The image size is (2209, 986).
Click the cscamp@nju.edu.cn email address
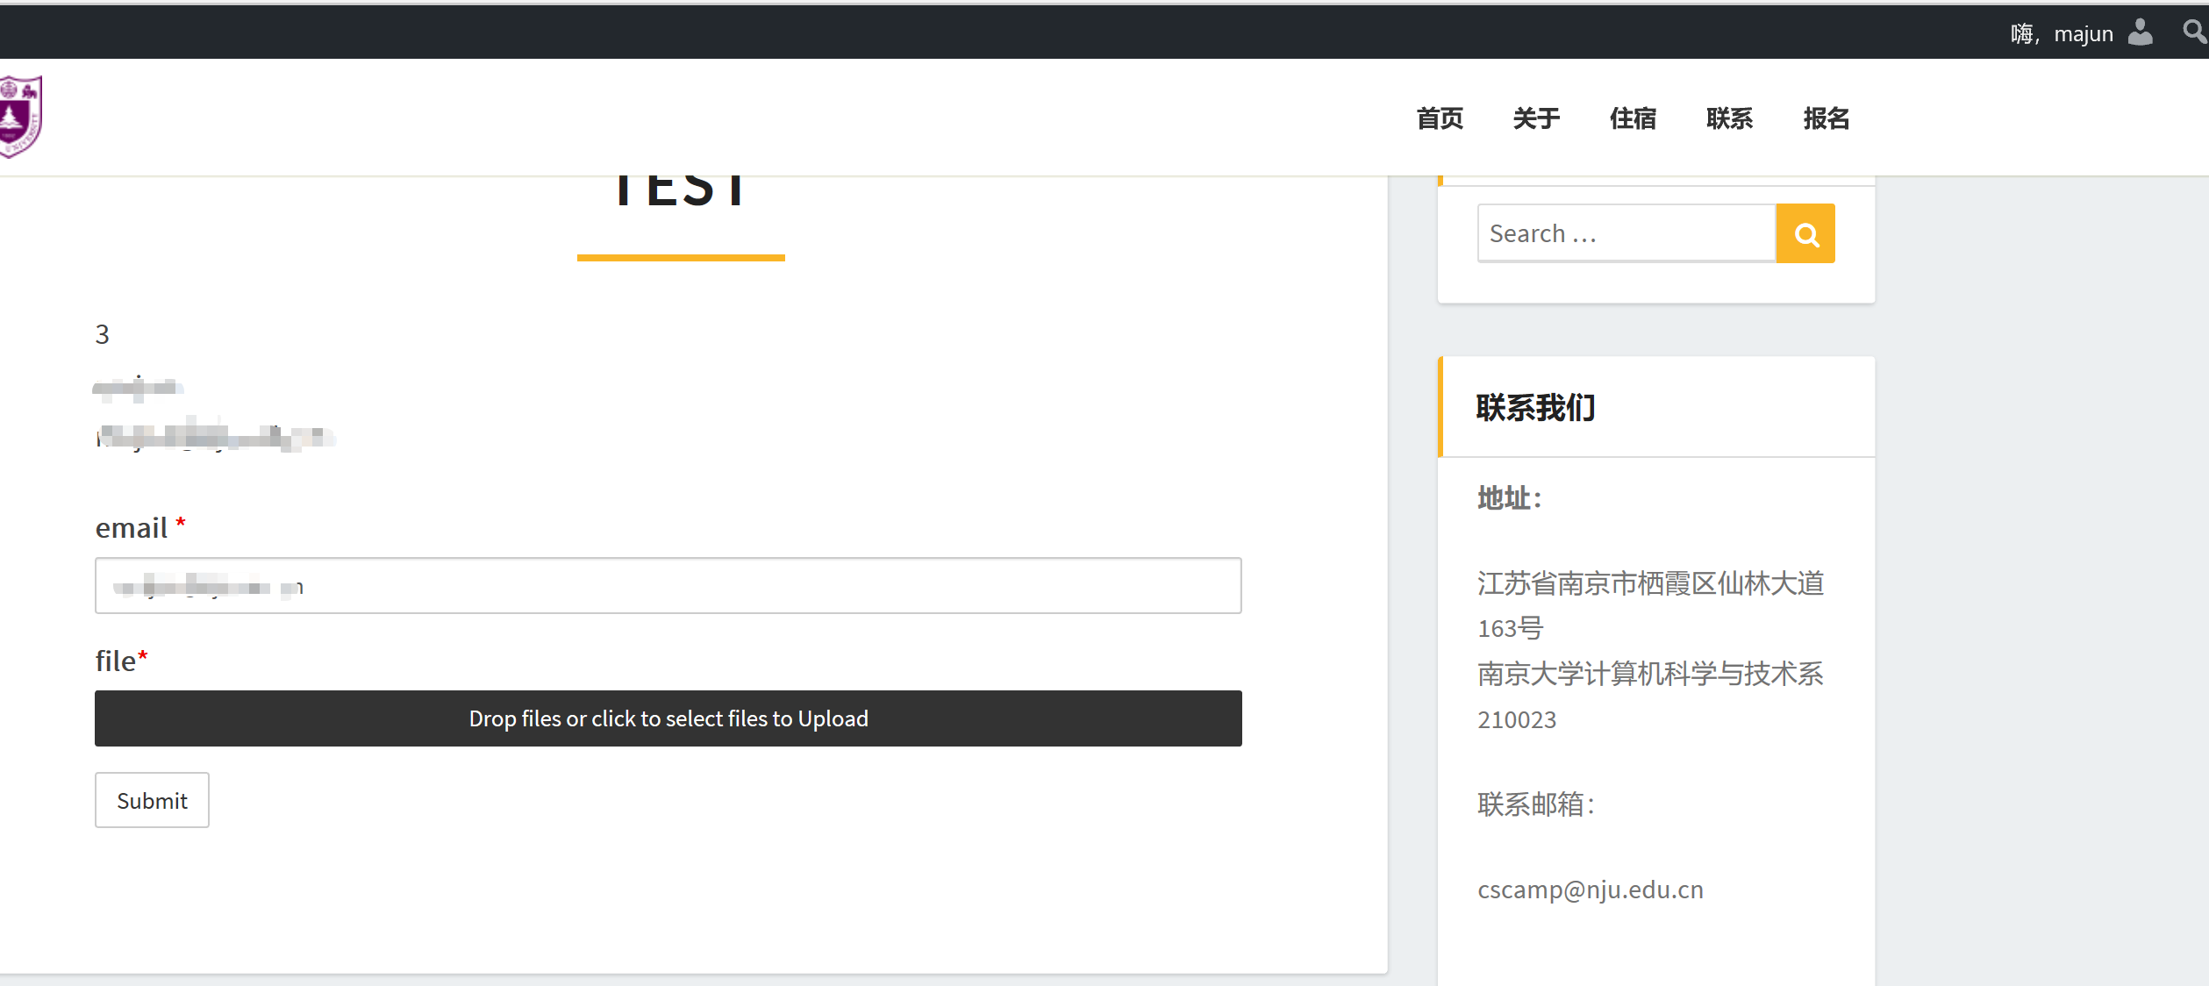(x=1590, y=889)
